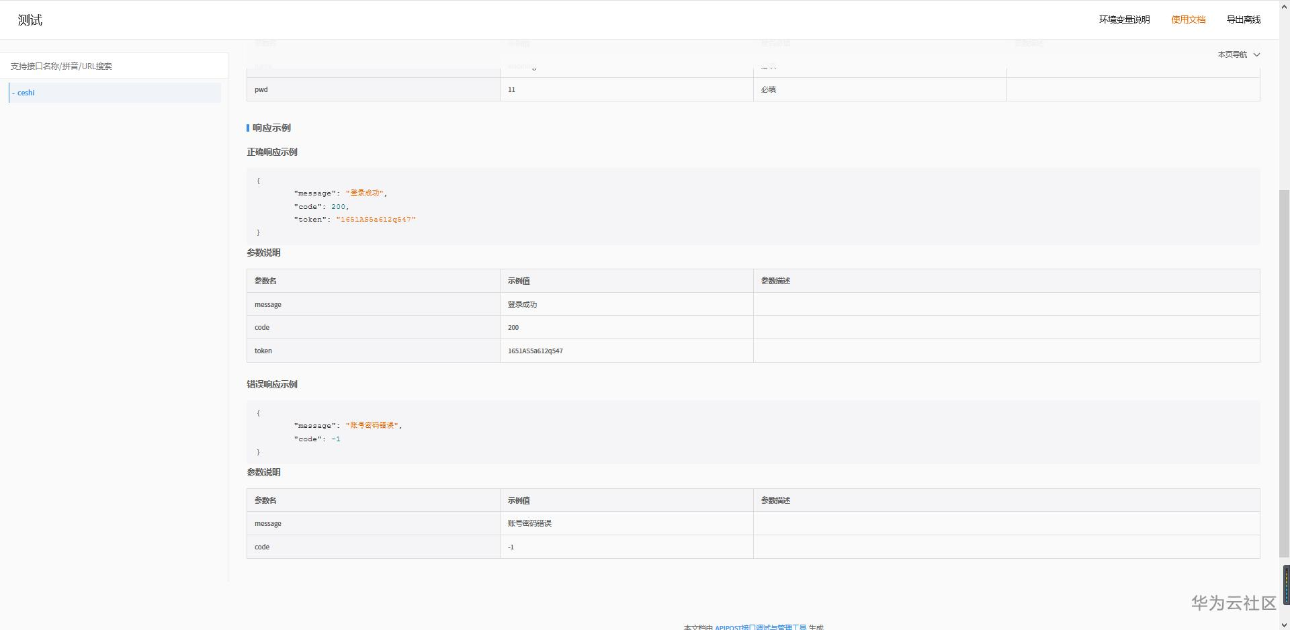This screenshot has width=1290, height=630.
Task: Click the 本页导航 chevron arrow
Action: pyautogui.click(x=1256, y=54)
